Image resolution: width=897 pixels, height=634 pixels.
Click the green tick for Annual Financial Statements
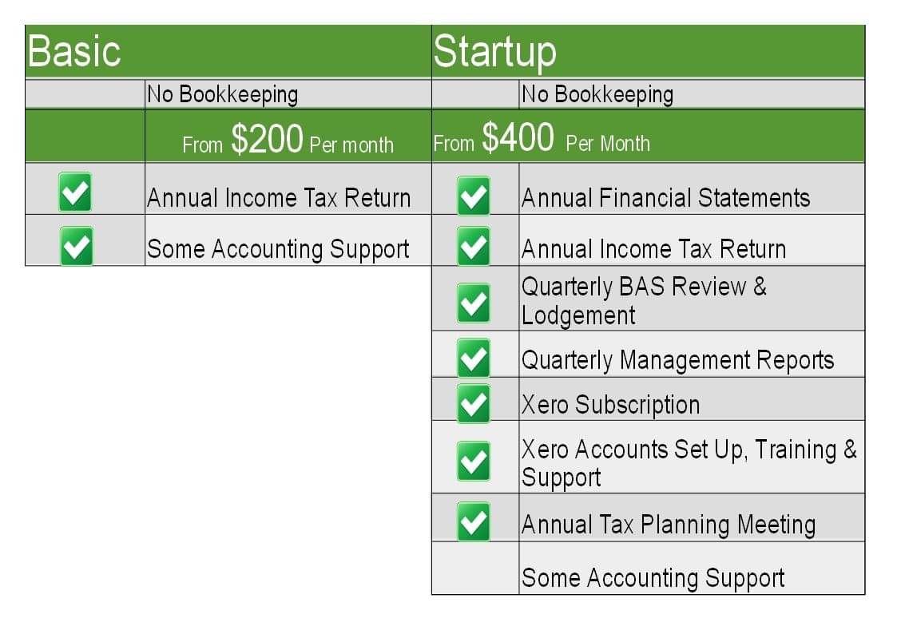[x=474, y=196]
